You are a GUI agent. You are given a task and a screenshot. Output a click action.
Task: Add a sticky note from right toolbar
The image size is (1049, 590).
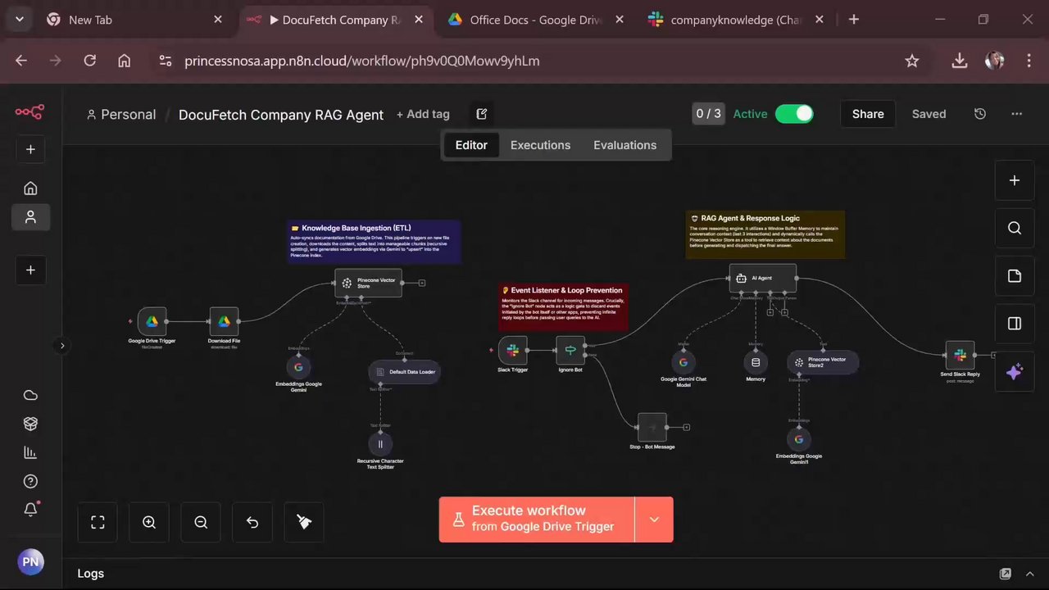1015,275
